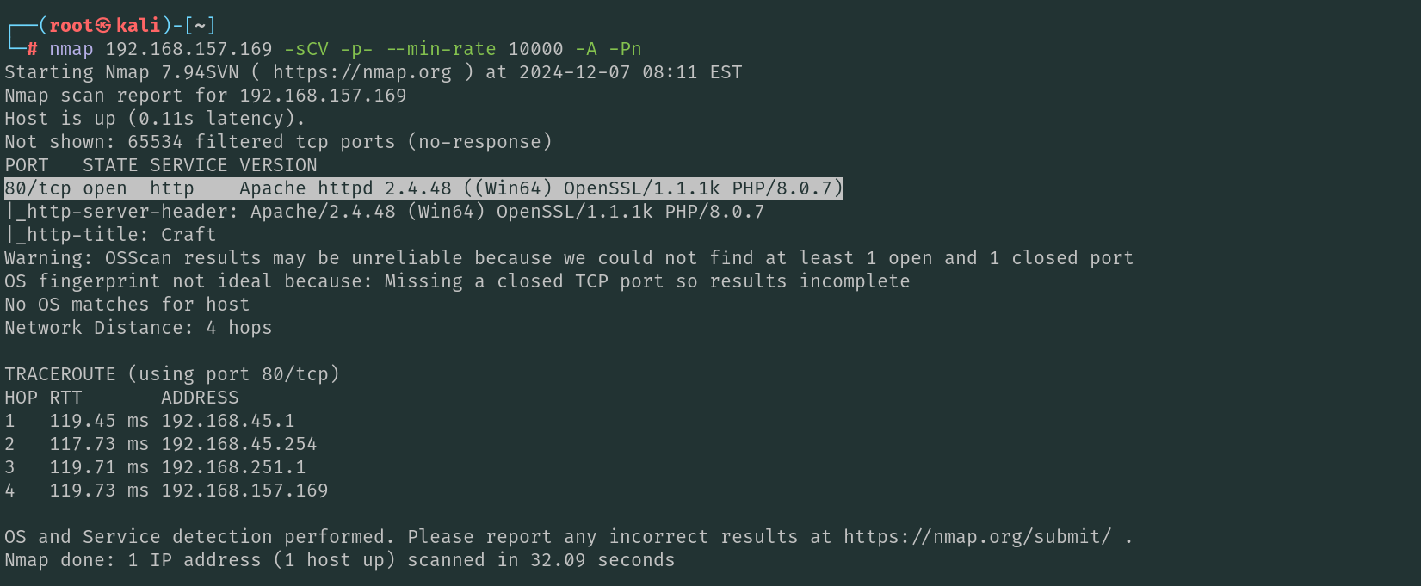Click the http-server-header output line
Image resolution: width=1421 pixels, height=586 pixels.
384,212
